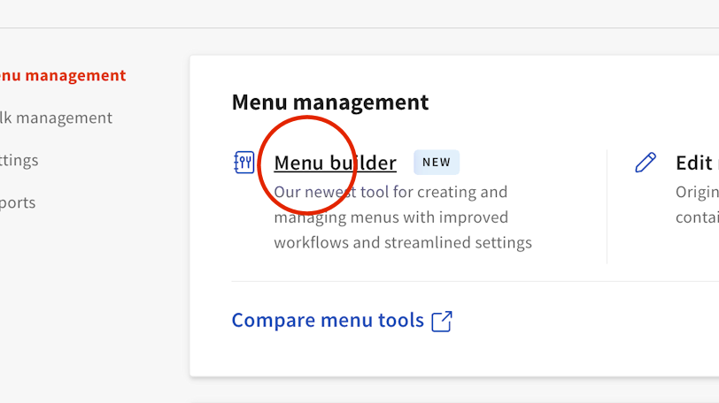Viewport: 719px width, 403px height.
Task: Go to Bulk management in the sidebar
Action: pos(56,118)
